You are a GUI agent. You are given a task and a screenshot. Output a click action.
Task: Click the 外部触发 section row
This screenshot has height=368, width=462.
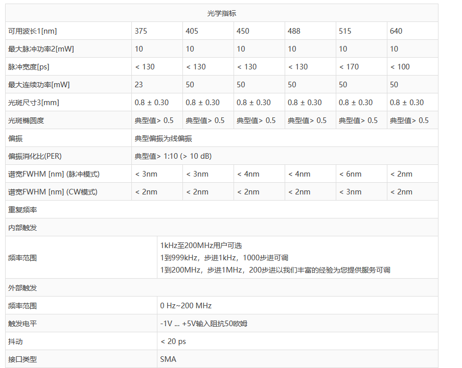pyautogui.click(x=22, y=288)
